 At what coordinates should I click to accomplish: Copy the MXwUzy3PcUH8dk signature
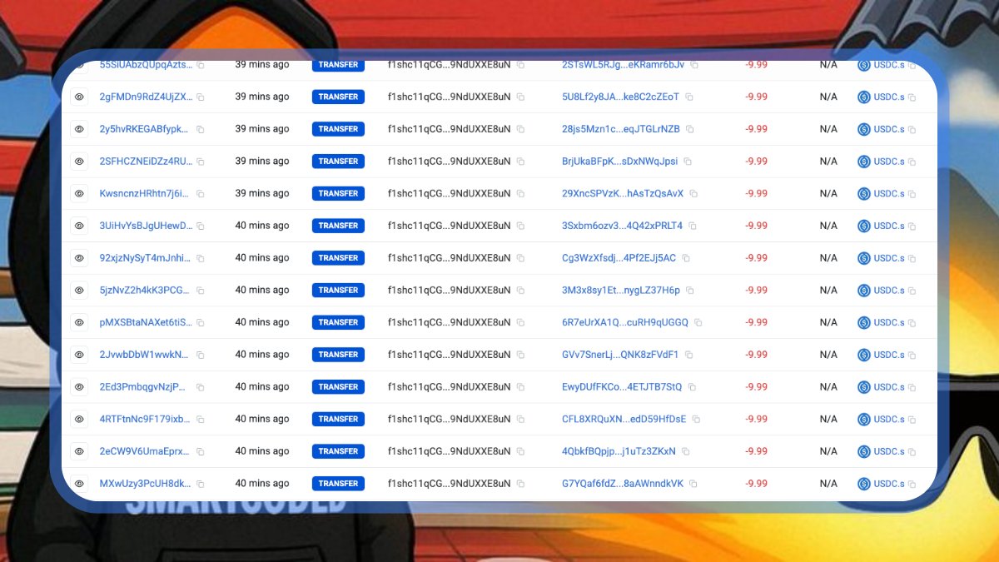(x=201, y=484)
